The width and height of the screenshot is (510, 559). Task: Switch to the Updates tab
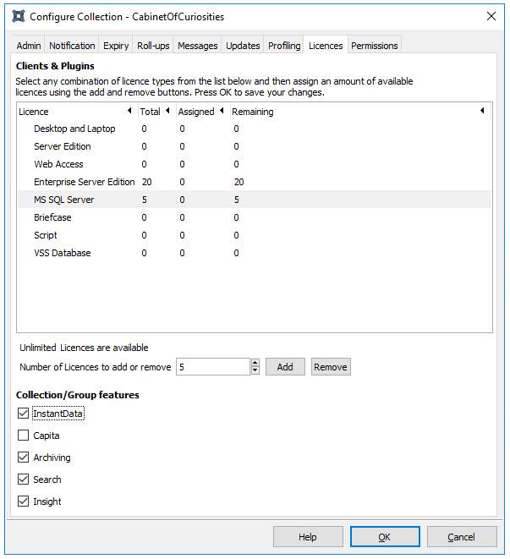point(243,46)
